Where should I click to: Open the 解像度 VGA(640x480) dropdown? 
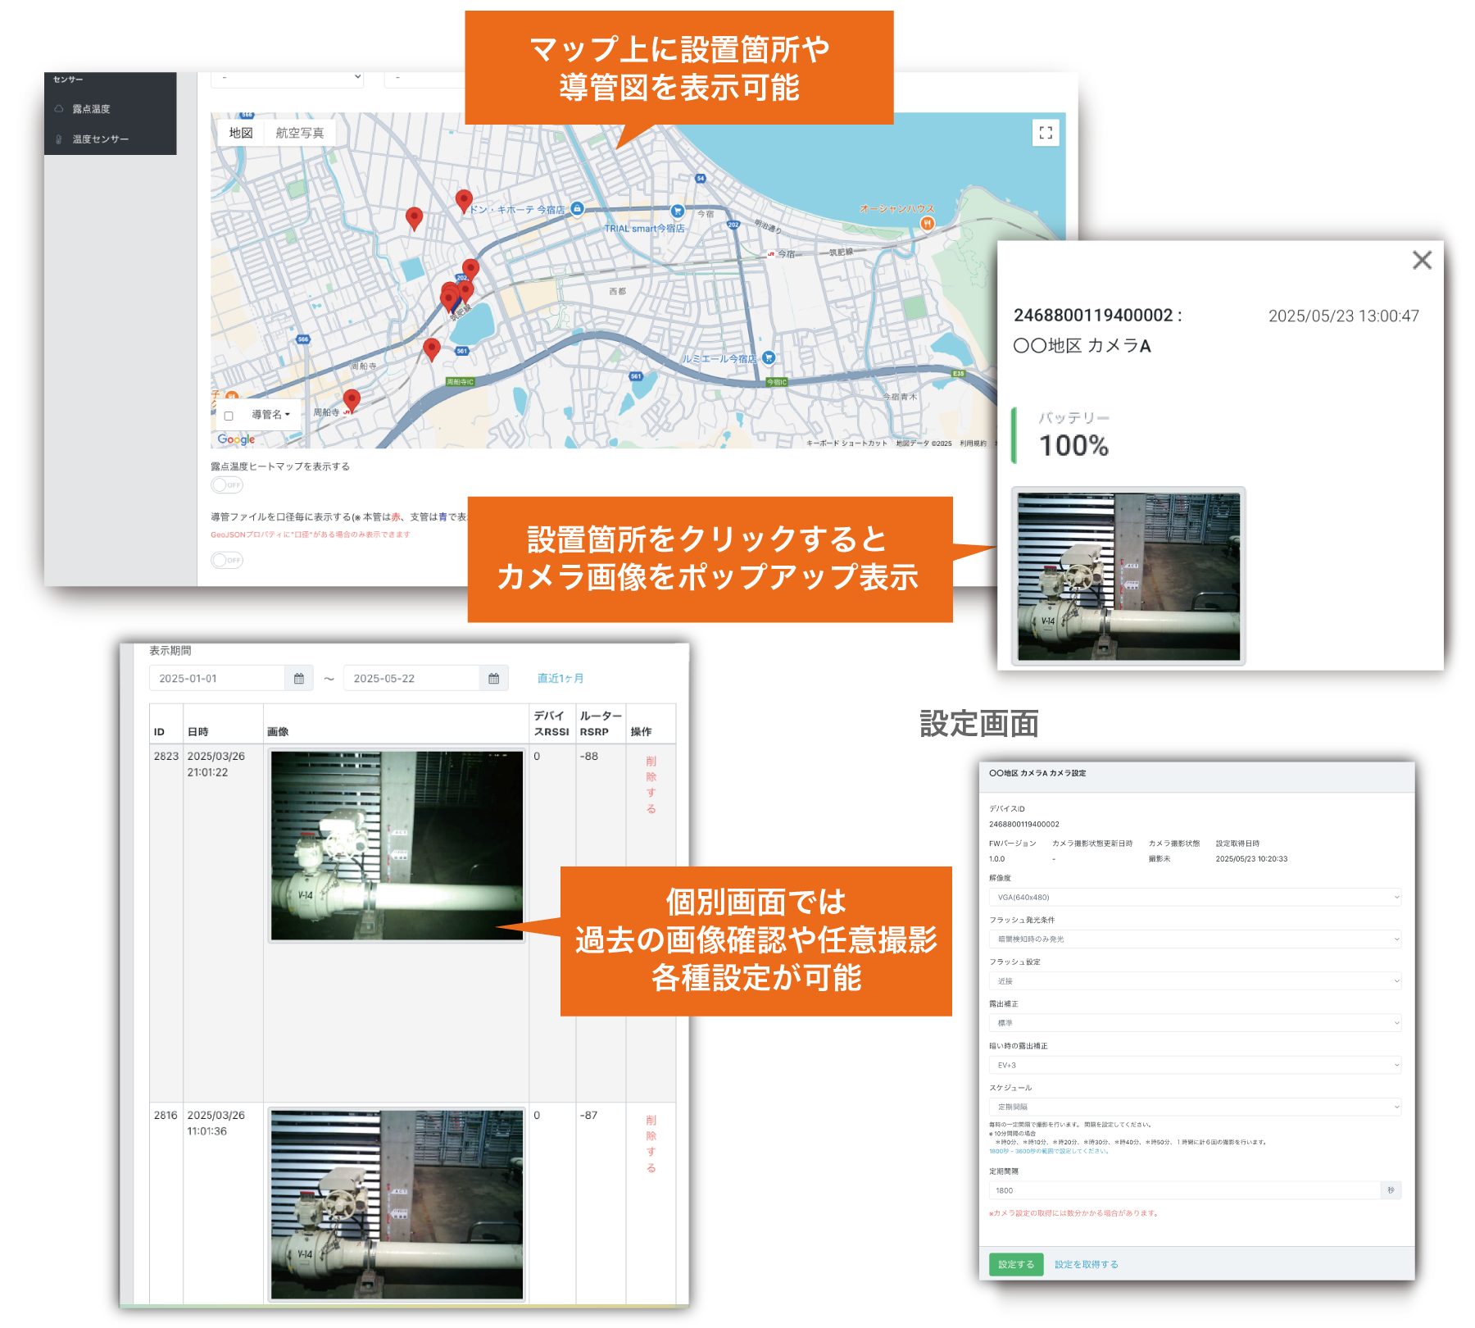pyautogui.click(x=1194, y=898)
